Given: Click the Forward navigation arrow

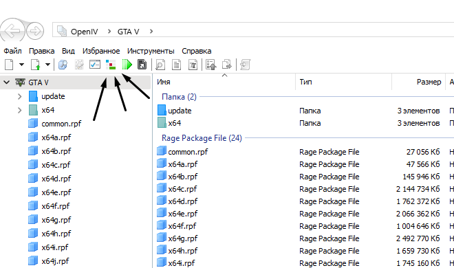Looking at the screenshot, I should pos(35,31).
